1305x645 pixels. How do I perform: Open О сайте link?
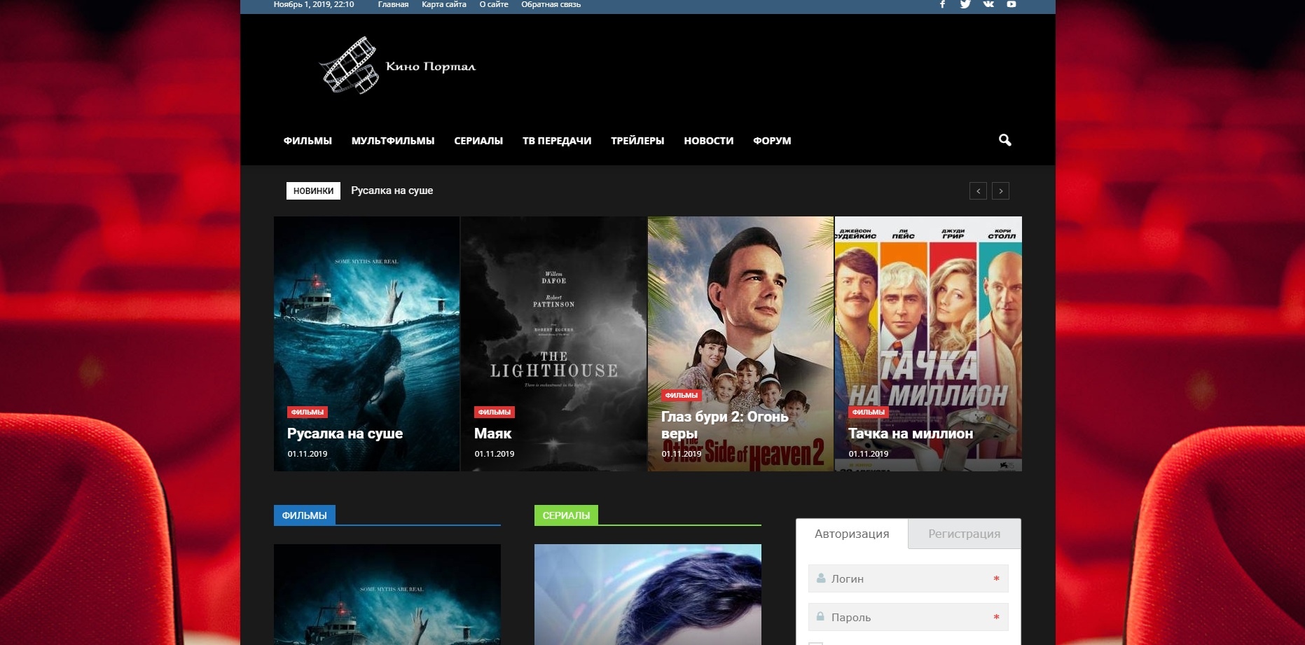(494, 4)
